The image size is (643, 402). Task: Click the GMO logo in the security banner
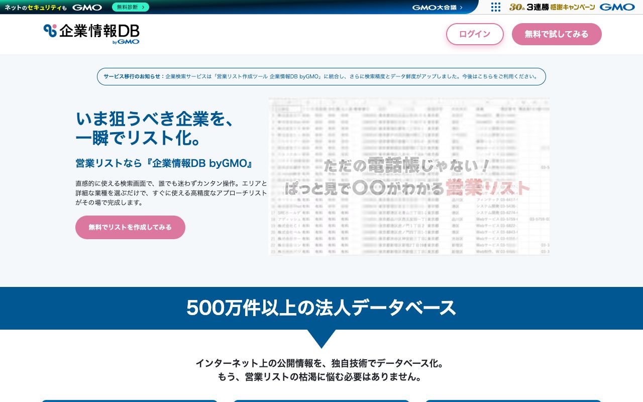(x=87, y=8)
